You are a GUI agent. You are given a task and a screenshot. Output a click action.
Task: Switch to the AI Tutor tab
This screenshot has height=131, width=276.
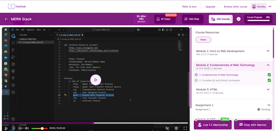165,19
